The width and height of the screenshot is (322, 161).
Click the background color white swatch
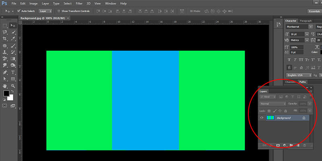tap(11, 98)
